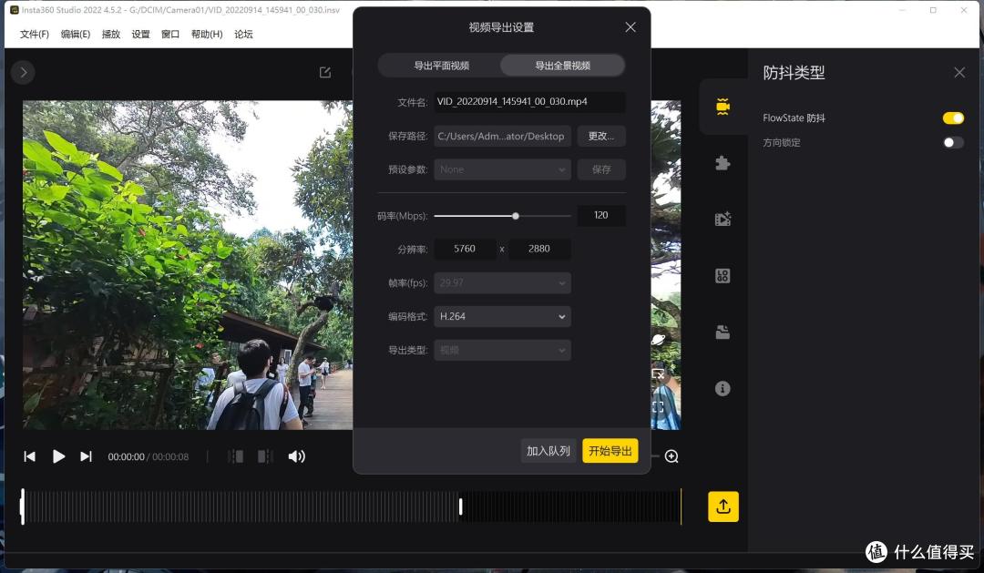Click the video preview image

click(188, 265)
